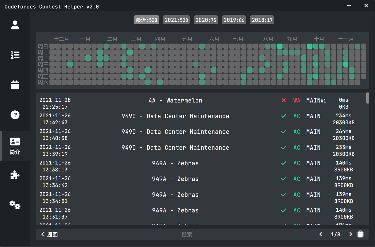375x247 pixels.
Task: Click the 搜索 search field
Action: (186, 234)
